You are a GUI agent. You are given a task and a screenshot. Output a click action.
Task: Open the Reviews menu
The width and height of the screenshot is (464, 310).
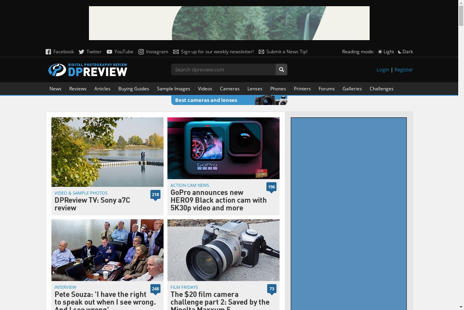(x=78, y=89)
